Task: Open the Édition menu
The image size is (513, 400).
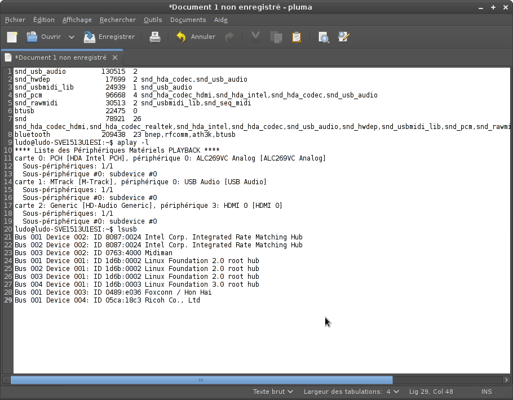Action: (x=44, y=20)
